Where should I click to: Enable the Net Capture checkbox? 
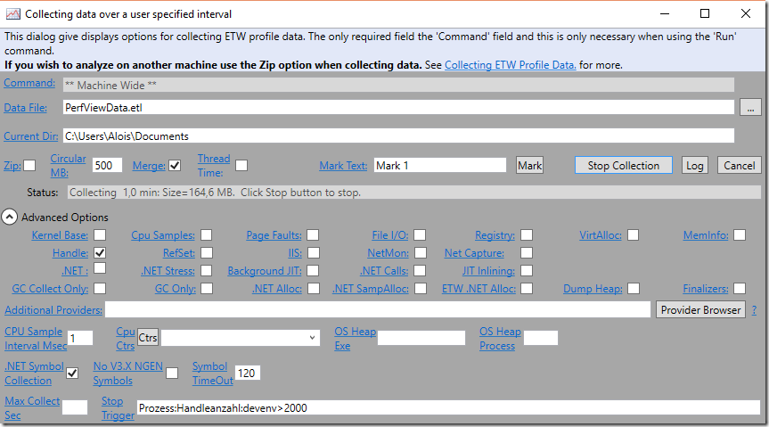click(x=527, y=253)
